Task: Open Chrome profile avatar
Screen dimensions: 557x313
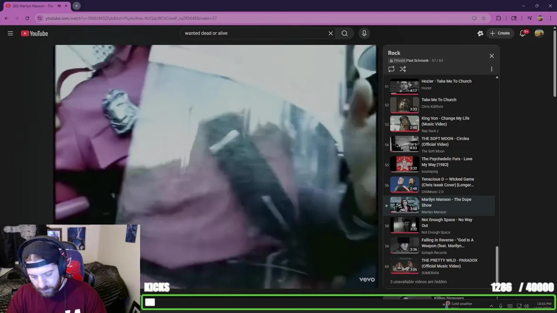Action: tap(540, 18)
